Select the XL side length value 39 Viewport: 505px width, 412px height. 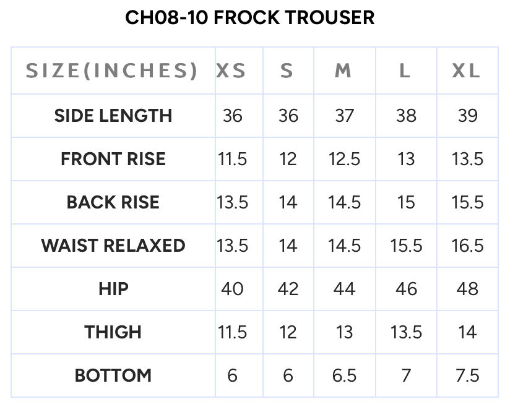[467, 116]
